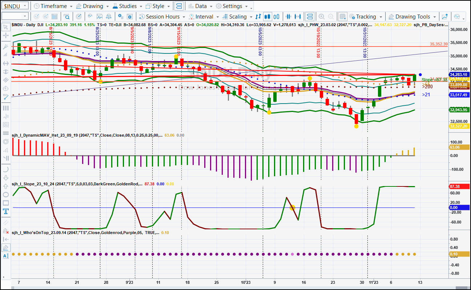The width and height of the screenshot is (471, 290).
Task: Click the share/nodes chart icon
Action: pyautogui.click(x=109, y=17)
